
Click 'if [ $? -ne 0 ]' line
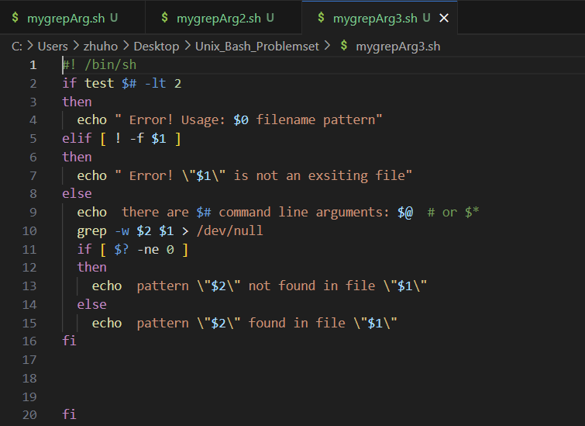point(132,249)
